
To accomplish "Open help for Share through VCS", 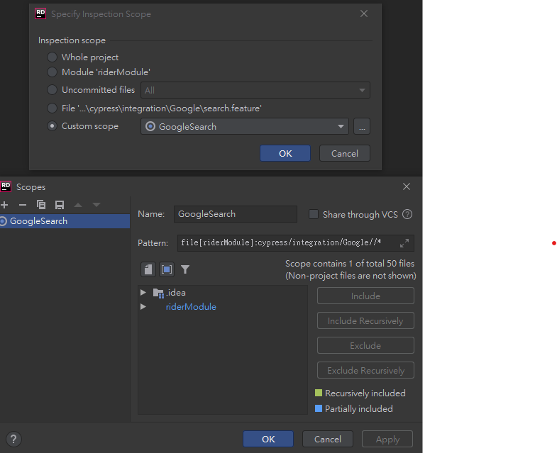I will [407, 214].
